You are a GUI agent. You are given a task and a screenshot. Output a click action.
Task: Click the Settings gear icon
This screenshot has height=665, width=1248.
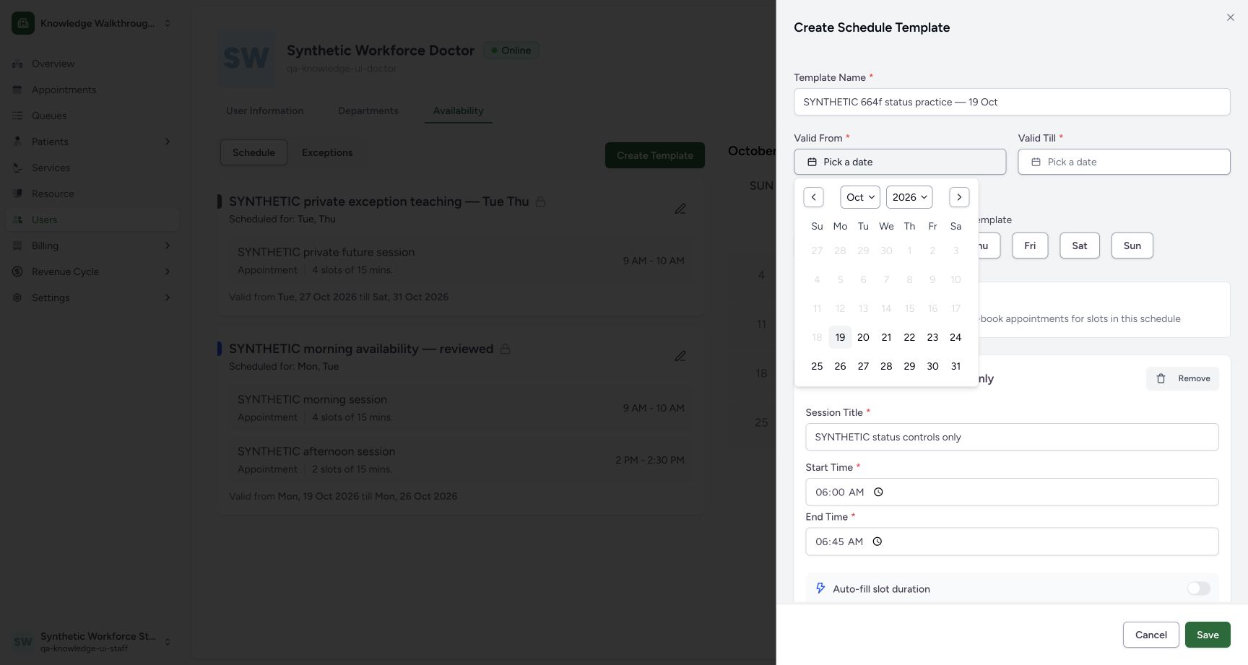tap(17, 297)
